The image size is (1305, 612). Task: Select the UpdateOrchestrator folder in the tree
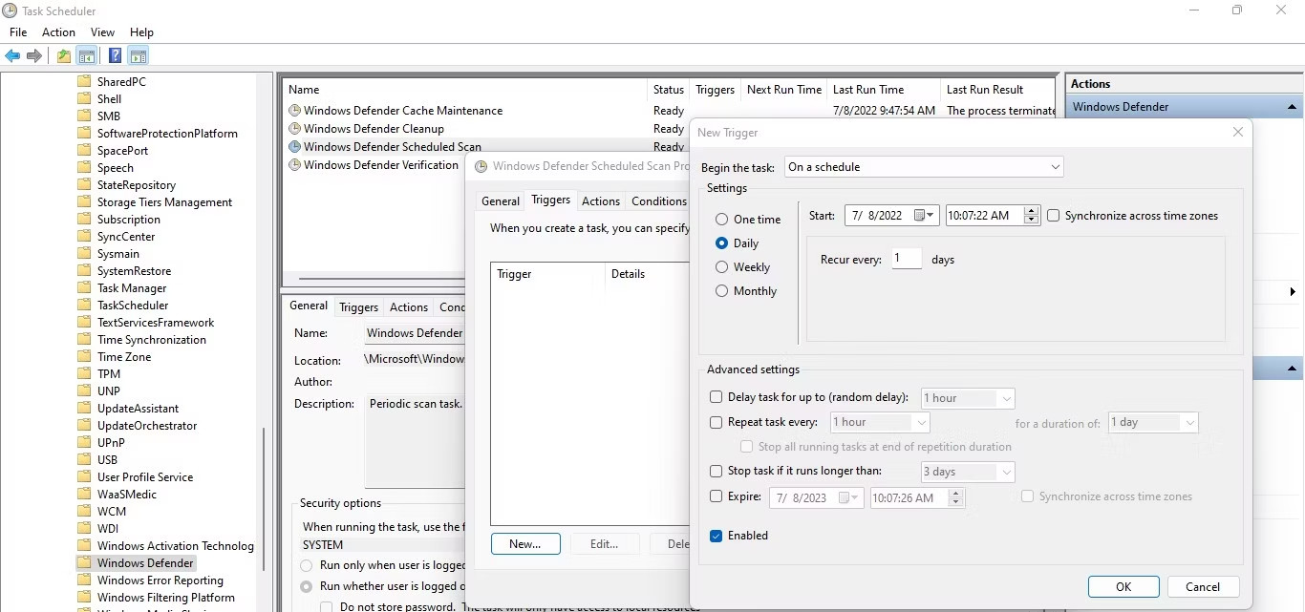[147, 426]
